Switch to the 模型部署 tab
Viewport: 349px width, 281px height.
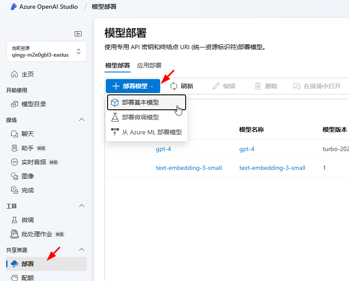118,65
